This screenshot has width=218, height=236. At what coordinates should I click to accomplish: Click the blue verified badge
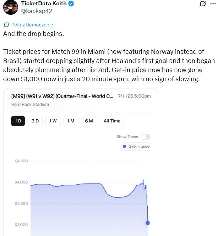[x=71, y=3]
